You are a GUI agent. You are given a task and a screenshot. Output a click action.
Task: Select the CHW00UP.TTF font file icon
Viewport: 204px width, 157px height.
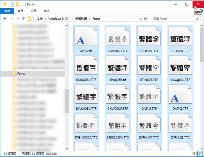pyautogui.click(x=118, y=94)
